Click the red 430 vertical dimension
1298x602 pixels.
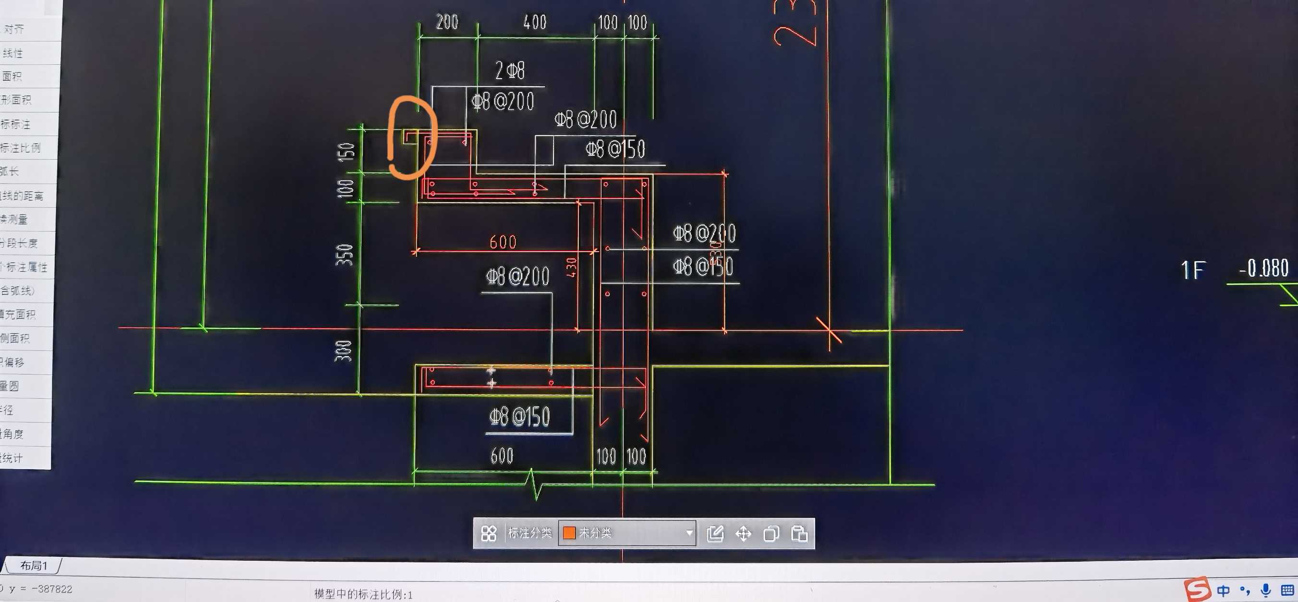571,267
